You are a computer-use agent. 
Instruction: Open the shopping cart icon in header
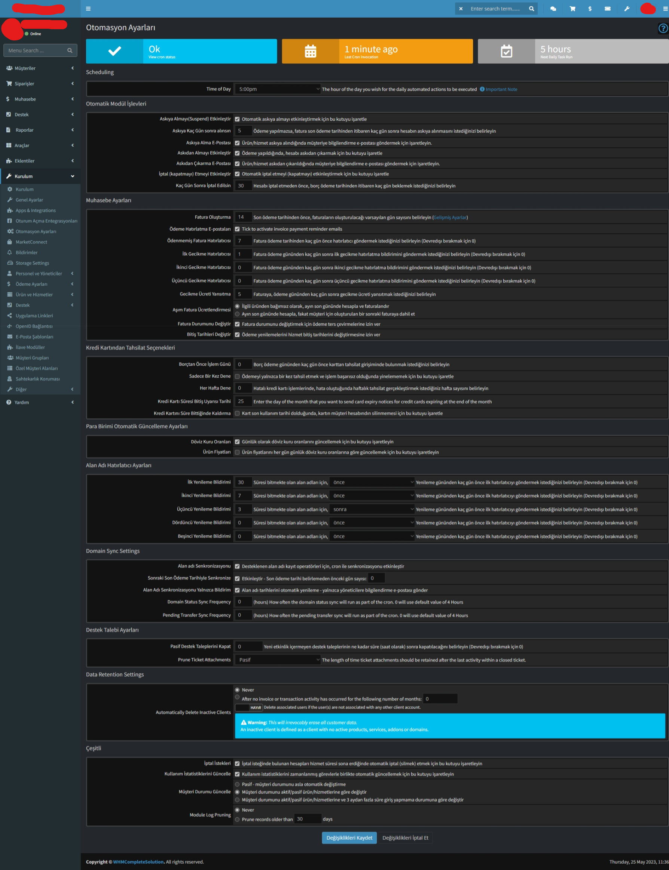[572, 9]
